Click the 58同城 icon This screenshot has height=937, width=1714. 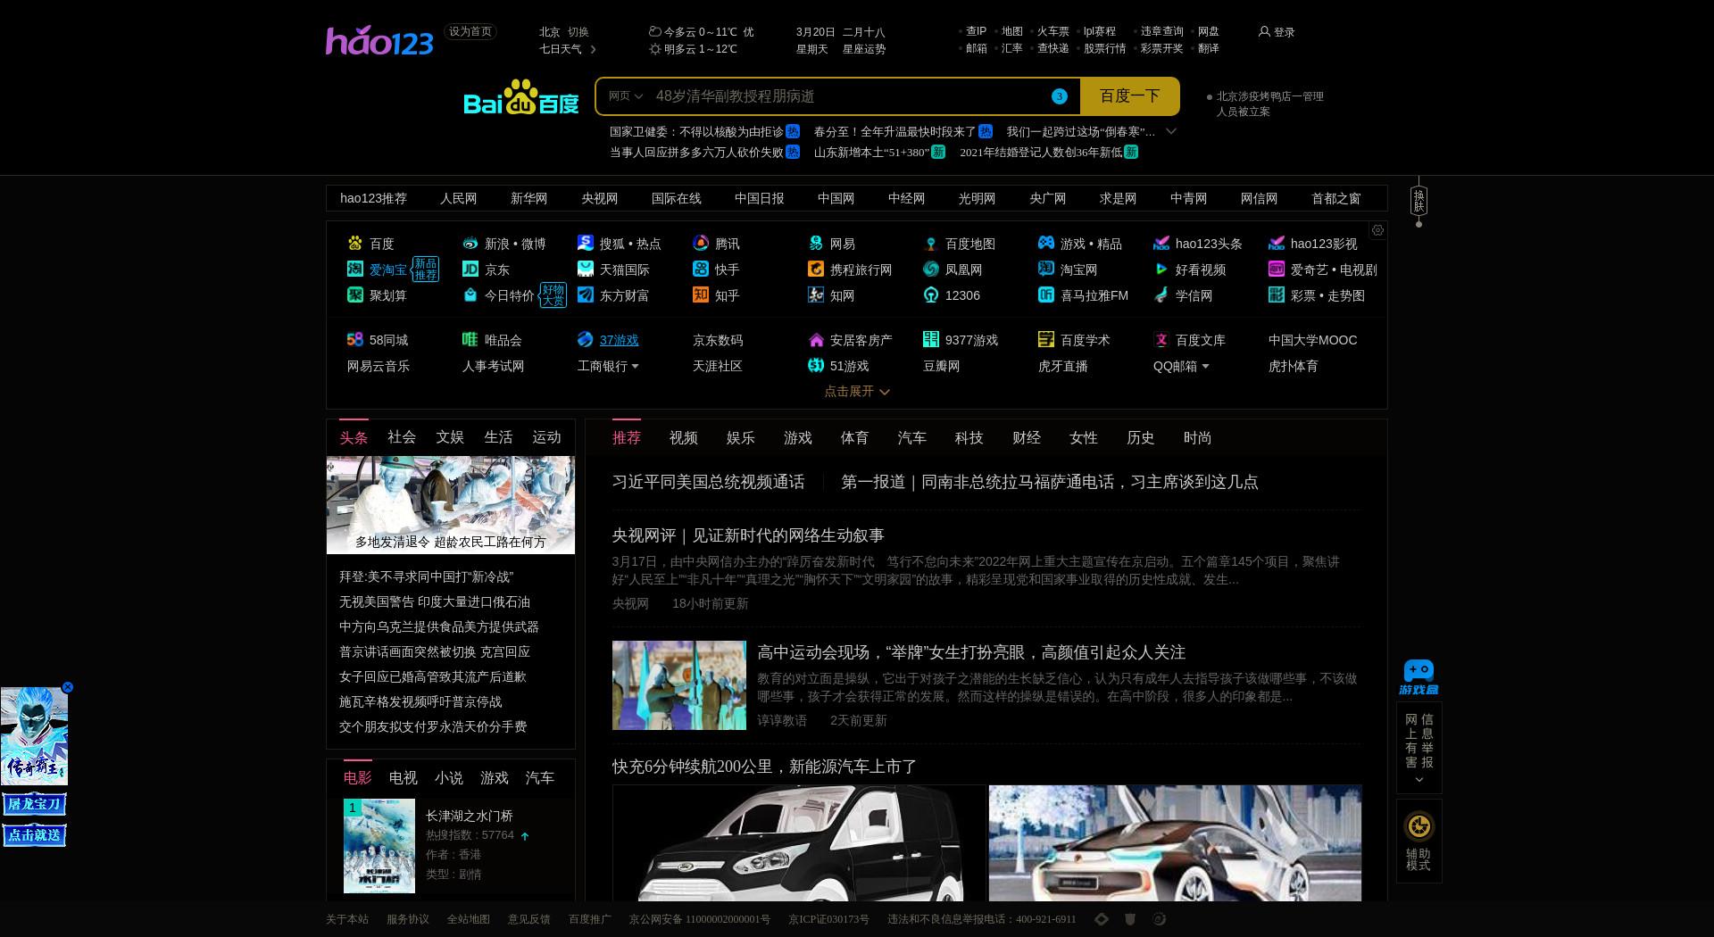[354, 339]
